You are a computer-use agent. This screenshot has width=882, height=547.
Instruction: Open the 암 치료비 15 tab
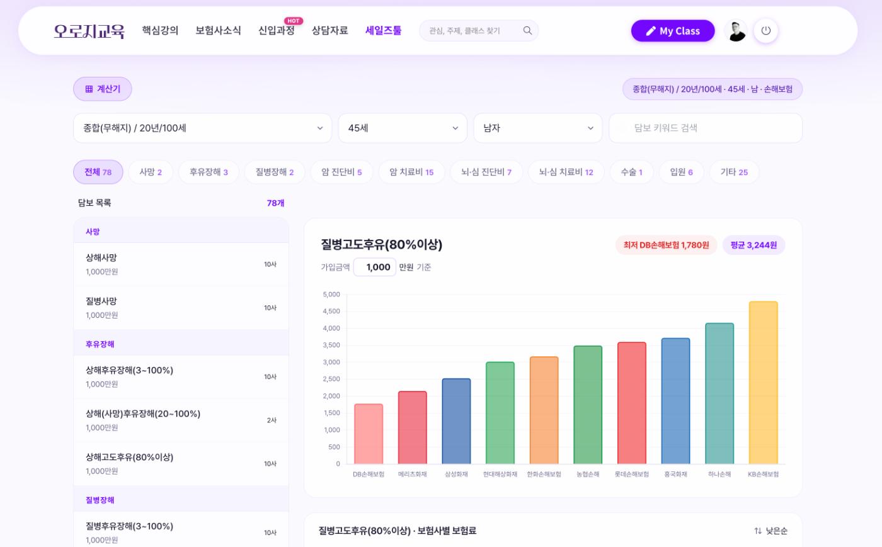[x=411, y=172]
